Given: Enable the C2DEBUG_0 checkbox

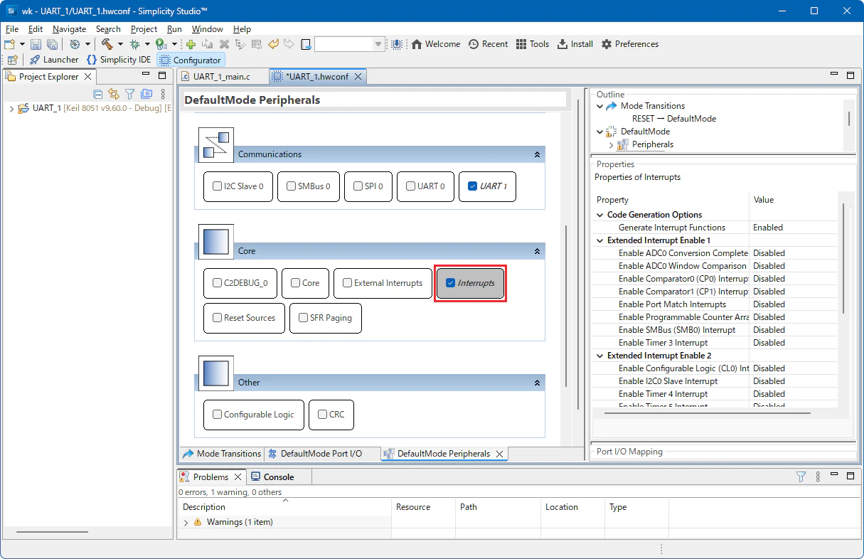Looking at the screenshot, I should tap(217, 283).
